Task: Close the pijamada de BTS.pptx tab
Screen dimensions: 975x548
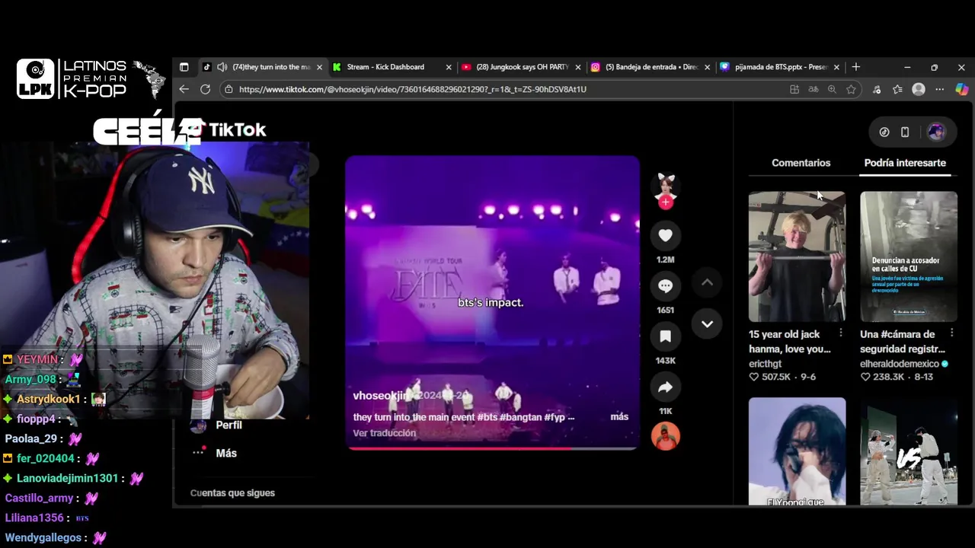Action: (836, 67)
